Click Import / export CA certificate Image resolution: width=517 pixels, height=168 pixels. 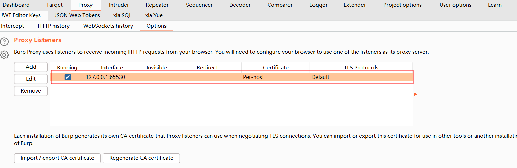point(57,158)
